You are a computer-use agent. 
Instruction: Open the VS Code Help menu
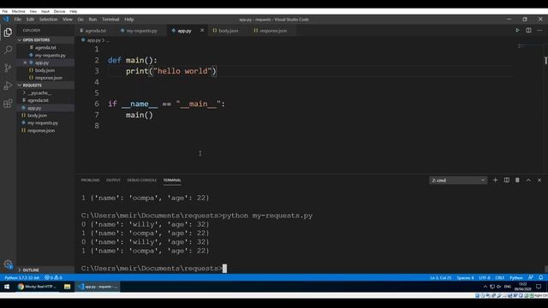(129, 19)
